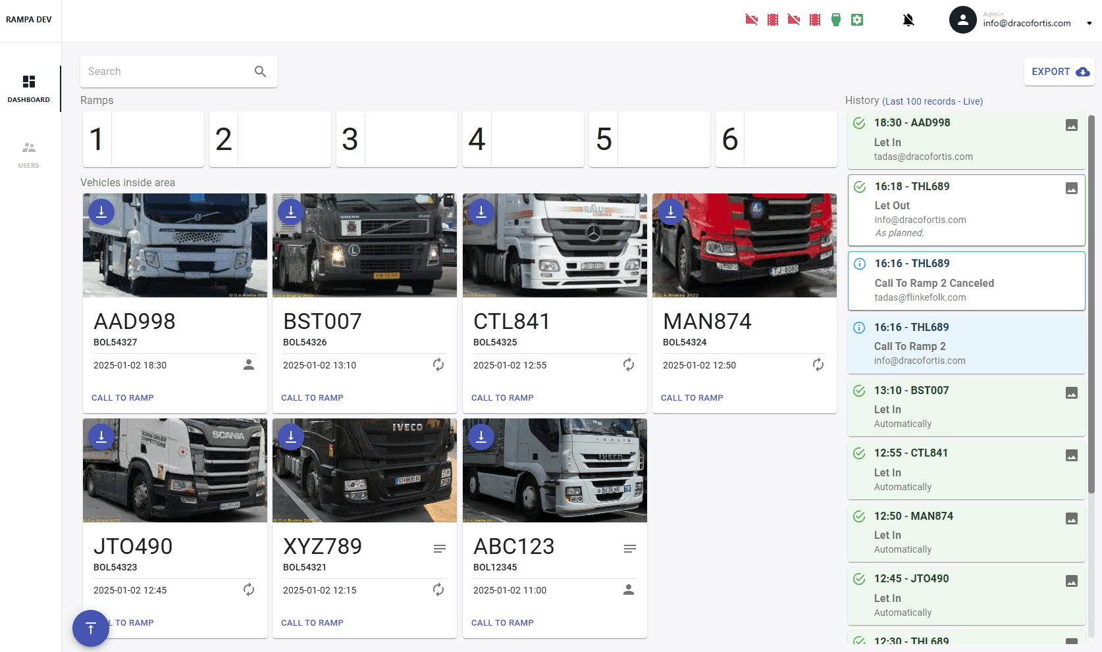Call MAN874 to ramp
This screenshot has height=652, width=1102.
pyautogui.click(x=692, y=398)
